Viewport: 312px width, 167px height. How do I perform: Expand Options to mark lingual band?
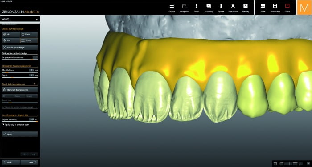pyautogui.click(x=37, y=107)
